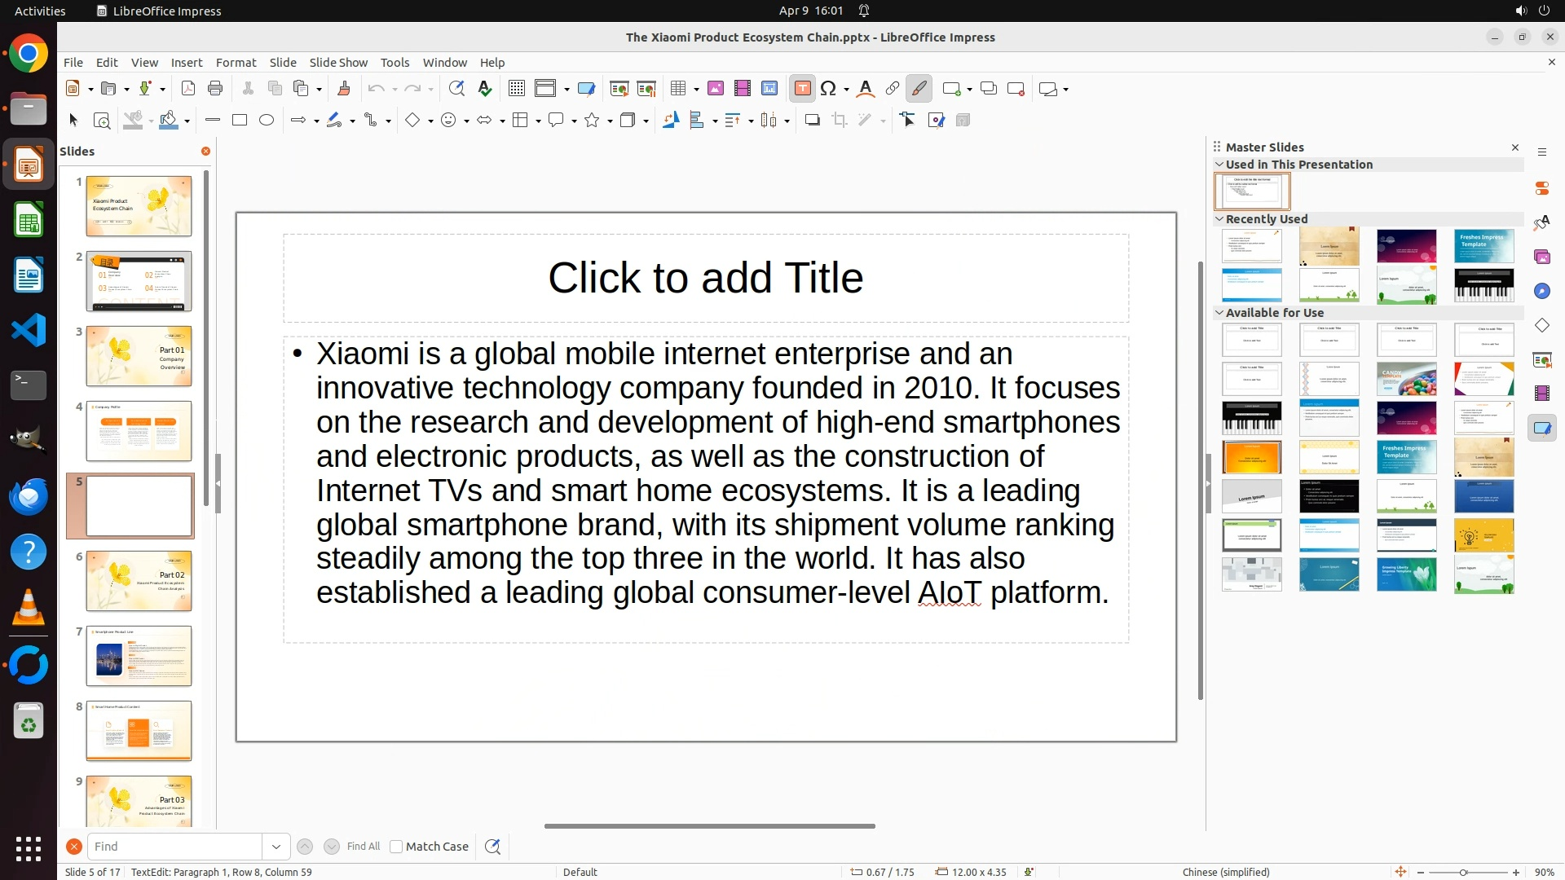
Task: Collapse Available for Use section
Action: pyautogui.click(x=1219, y=313)
